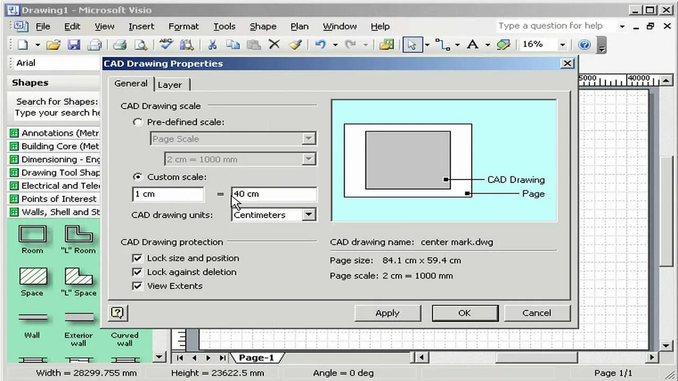Switch to the Layer tab

pyautogui.click(x=171, y=84)
